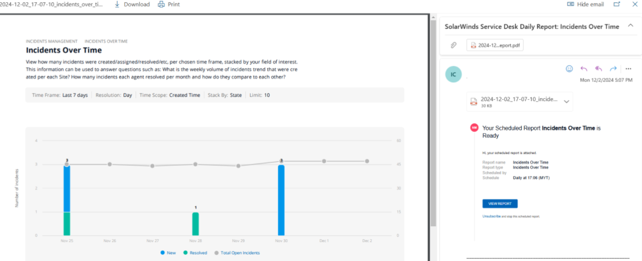Click the Nov 25 green Resolved bar segment

[67, 224]
